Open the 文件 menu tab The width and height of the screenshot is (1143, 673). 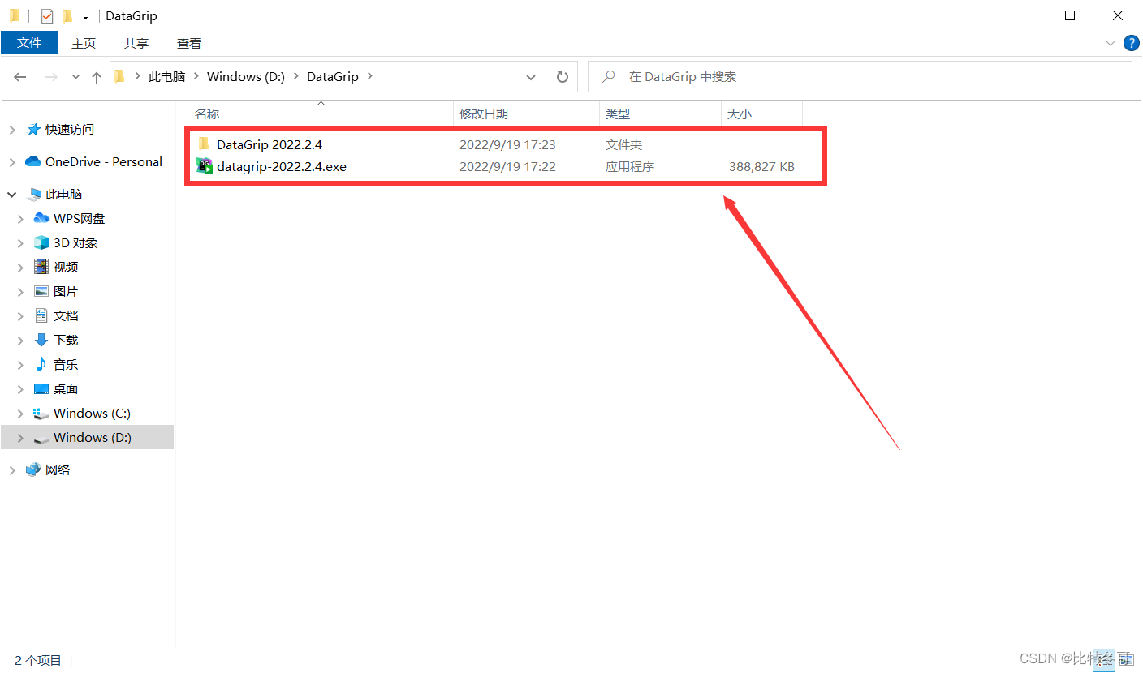point(29,43)
